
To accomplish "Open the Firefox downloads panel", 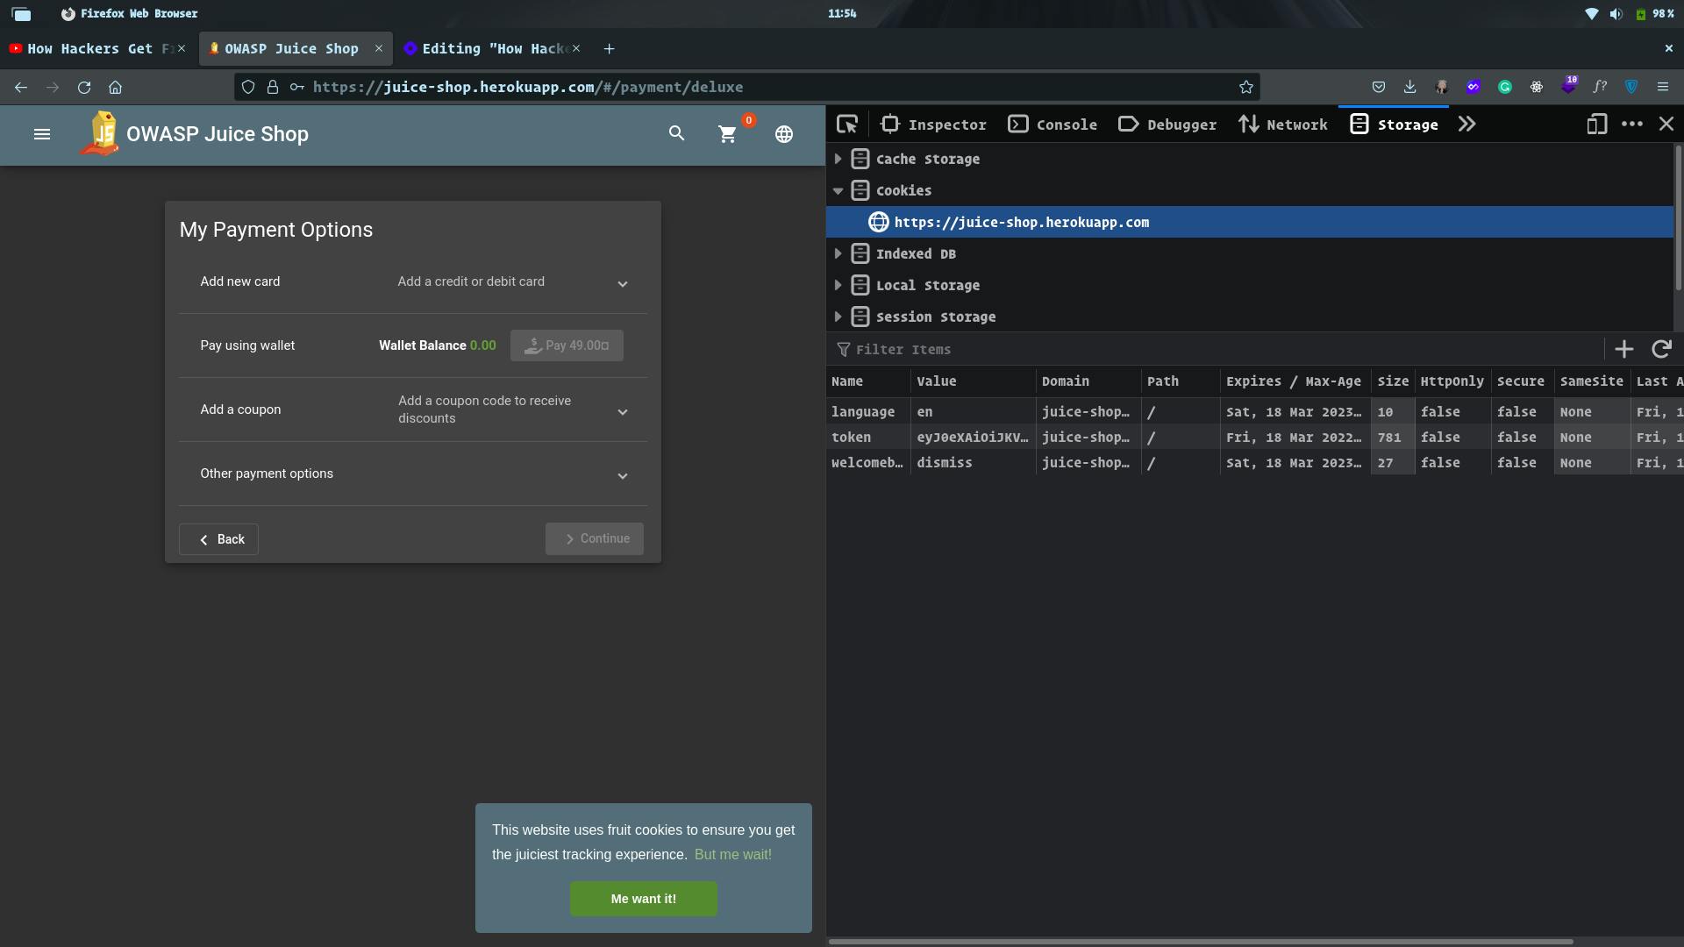I will pos(1409,87).
